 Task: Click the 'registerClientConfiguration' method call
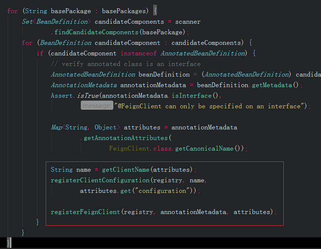click(100, 180)
